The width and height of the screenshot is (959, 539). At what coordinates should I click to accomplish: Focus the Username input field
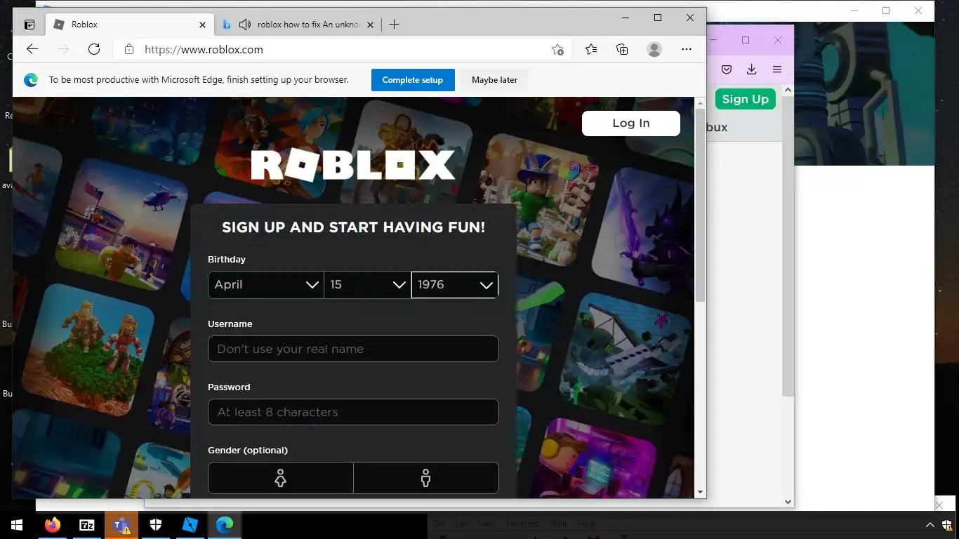pos(353,349)
